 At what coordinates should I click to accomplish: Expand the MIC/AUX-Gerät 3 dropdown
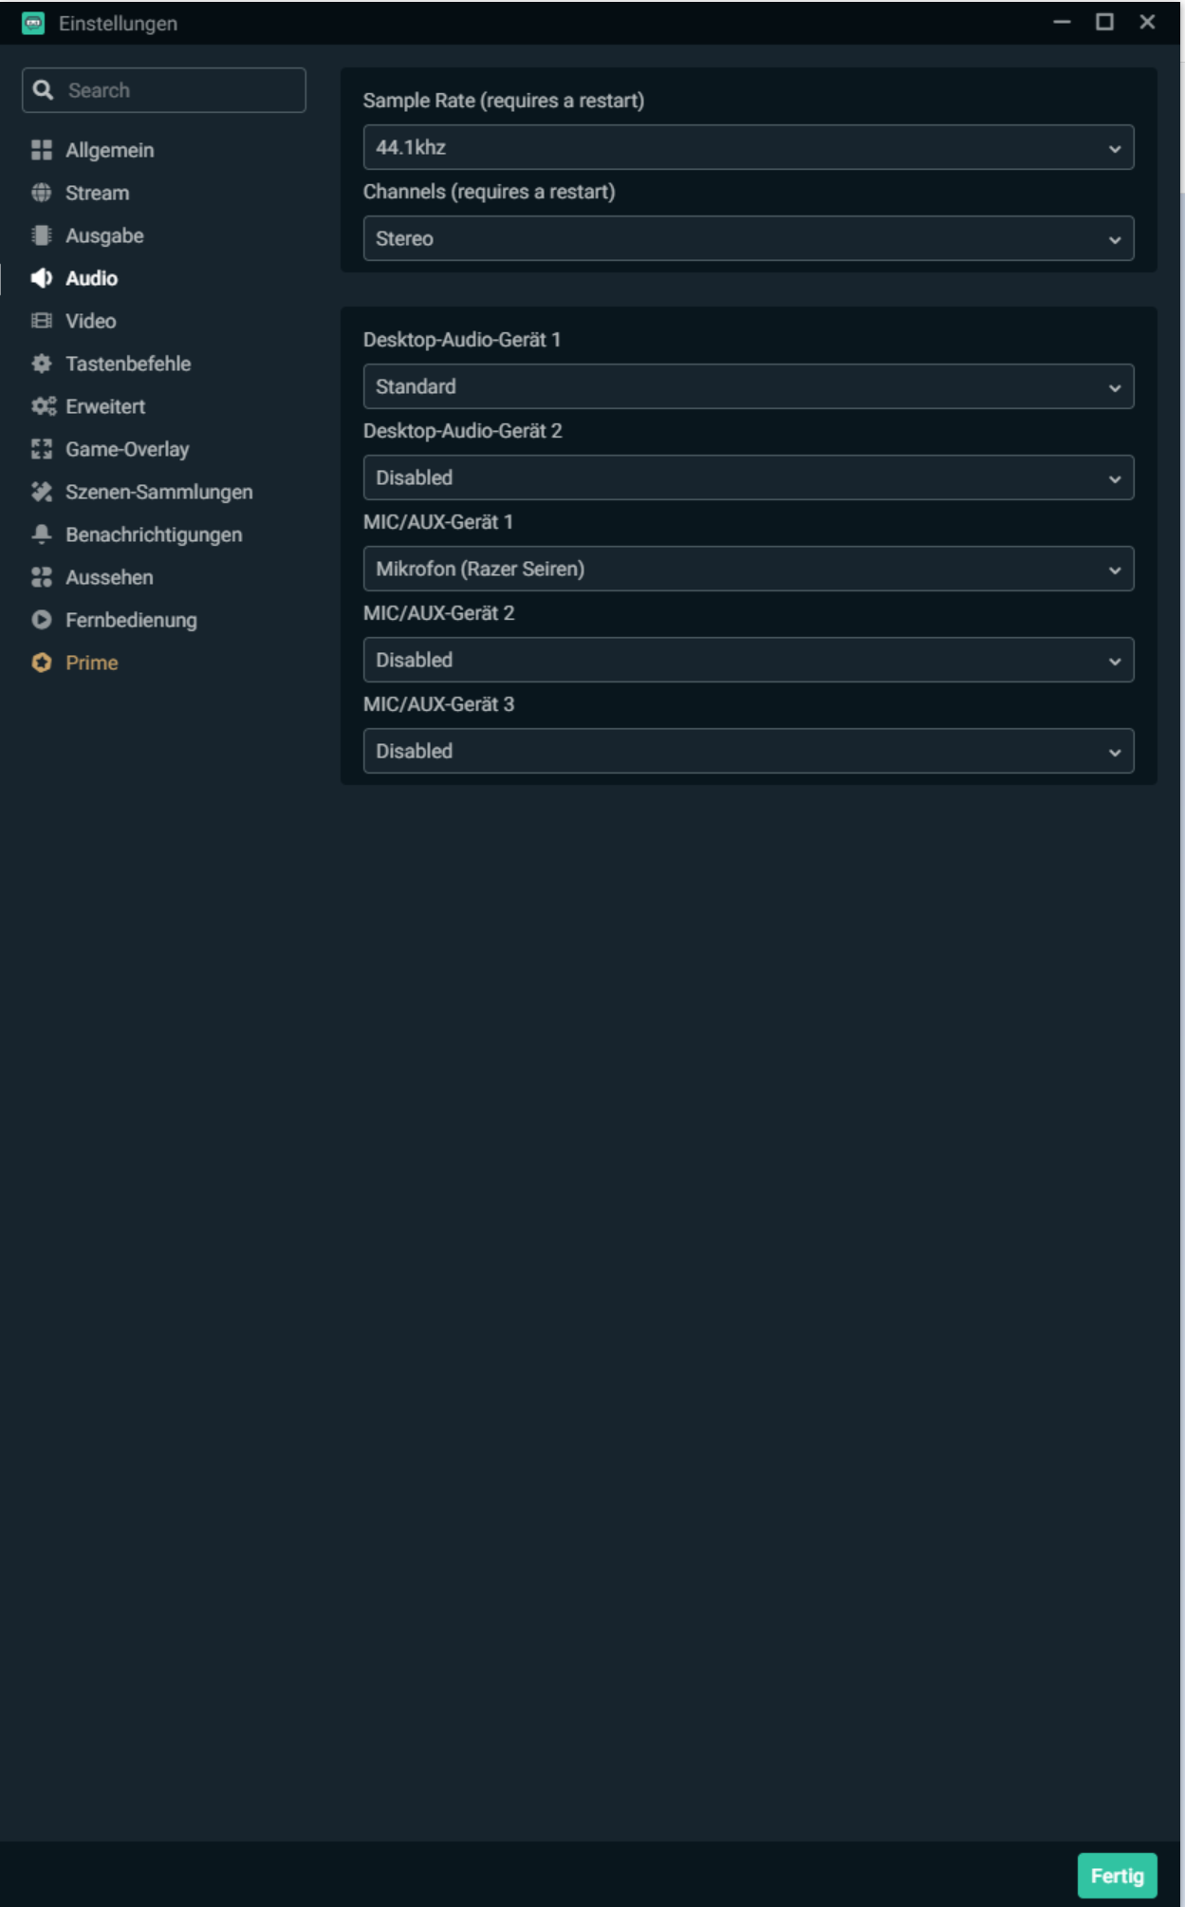coord(748,751)
